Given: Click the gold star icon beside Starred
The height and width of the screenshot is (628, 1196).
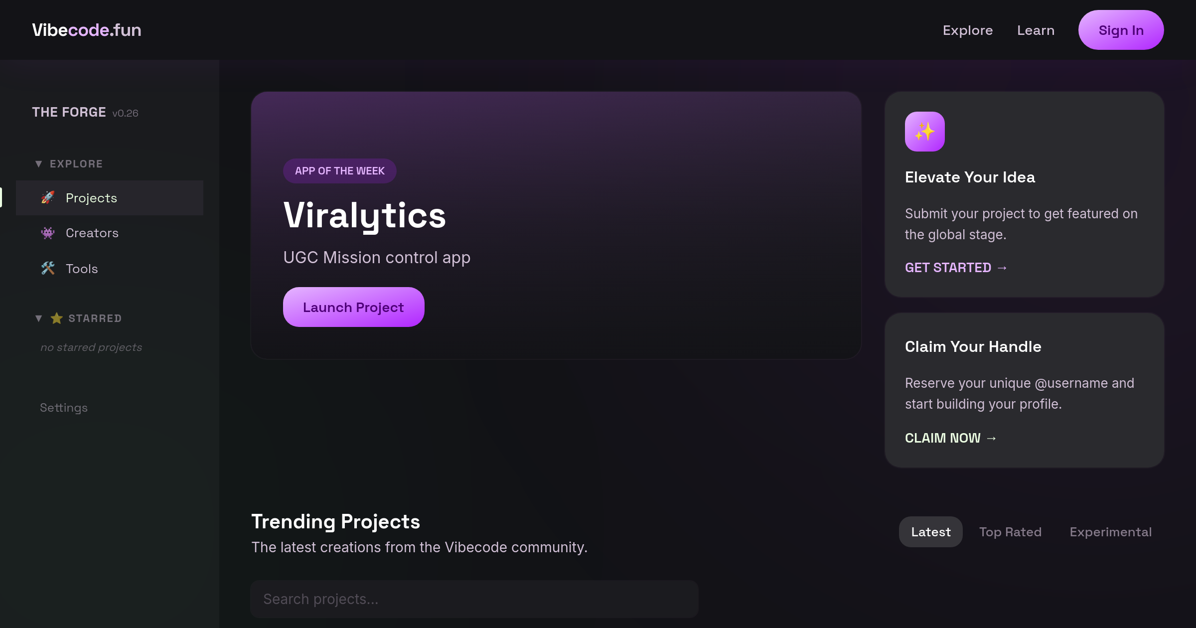Looking at the screenshot, I should pyautogui.click(x=57, y=318).
